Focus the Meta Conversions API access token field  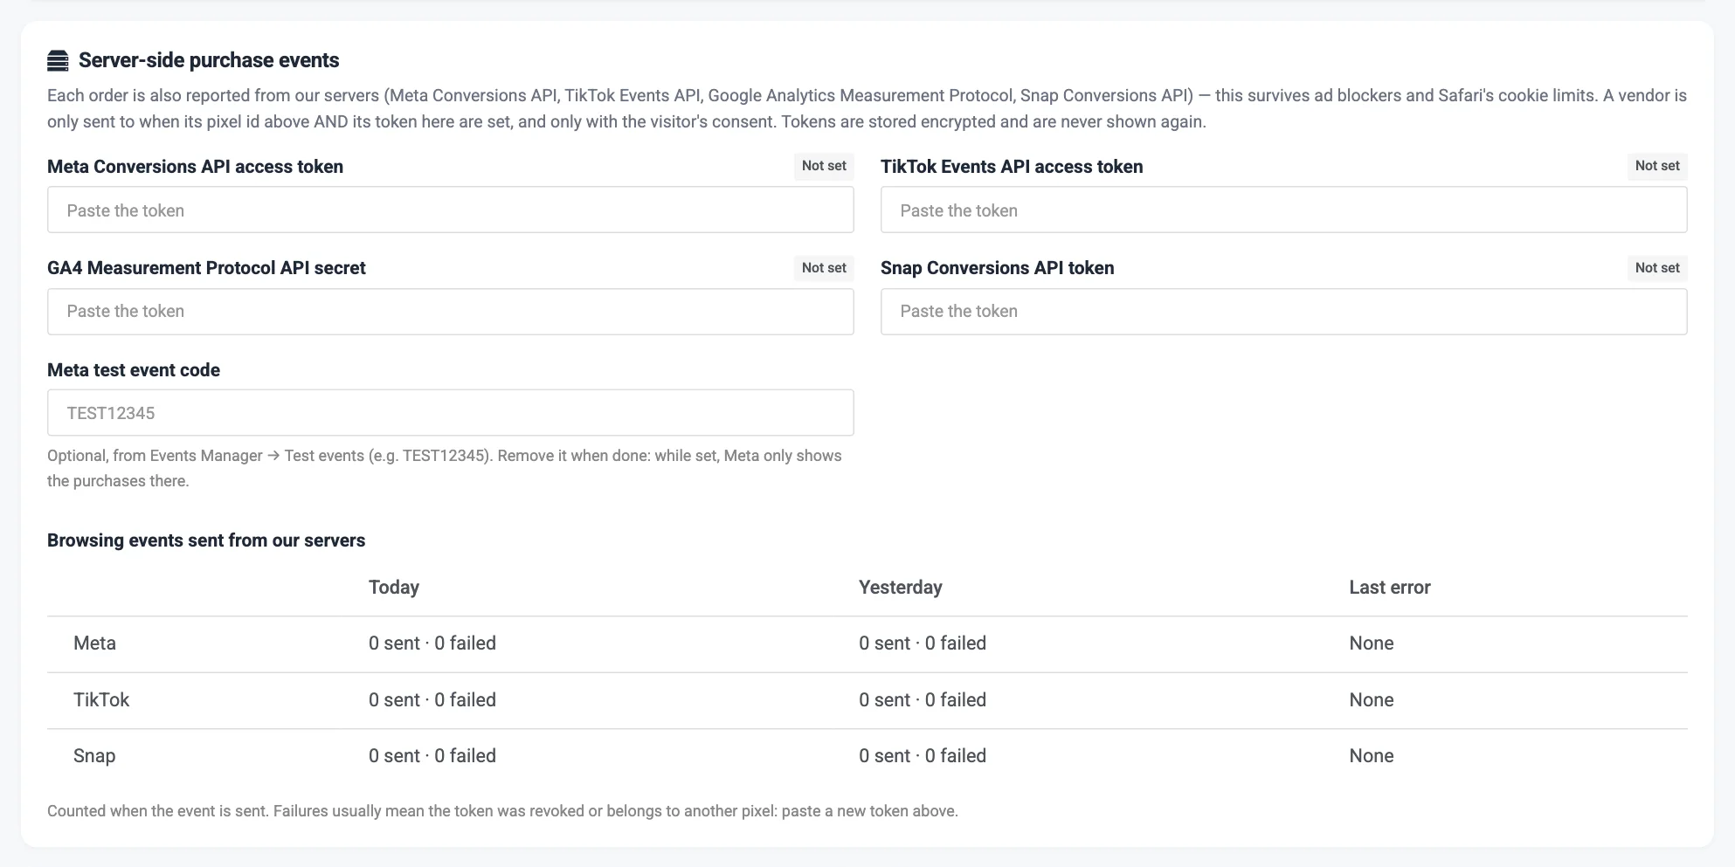tap(450, 210)
